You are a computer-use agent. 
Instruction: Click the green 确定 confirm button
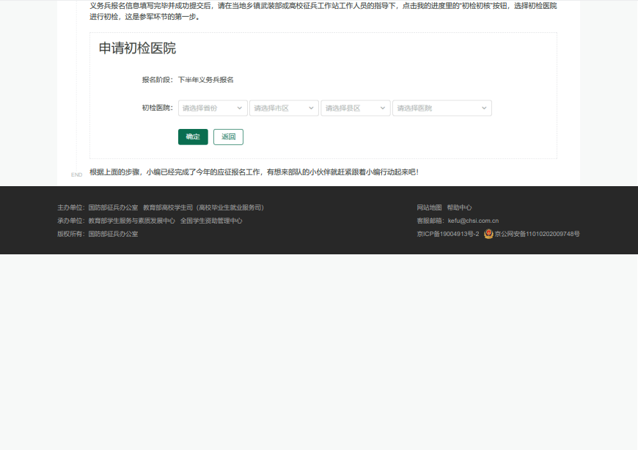(192, 137)
